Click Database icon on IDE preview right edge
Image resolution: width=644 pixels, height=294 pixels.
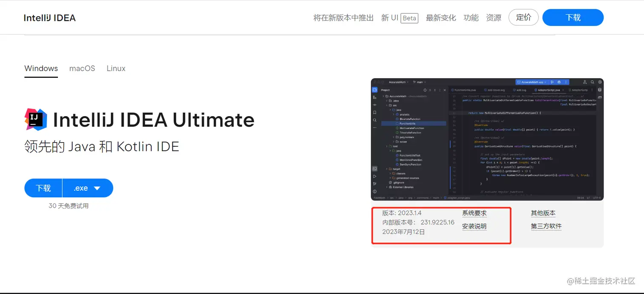tap(600, 90)
